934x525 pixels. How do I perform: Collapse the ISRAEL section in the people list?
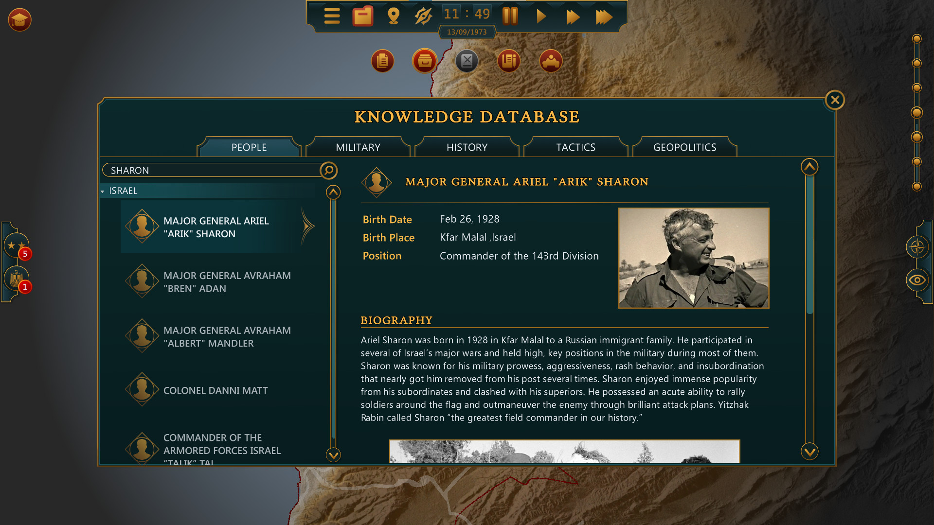click(103, 191)
